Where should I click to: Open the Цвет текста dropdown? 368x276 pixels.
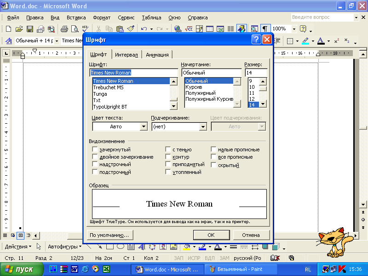click(x=144, y=126)
